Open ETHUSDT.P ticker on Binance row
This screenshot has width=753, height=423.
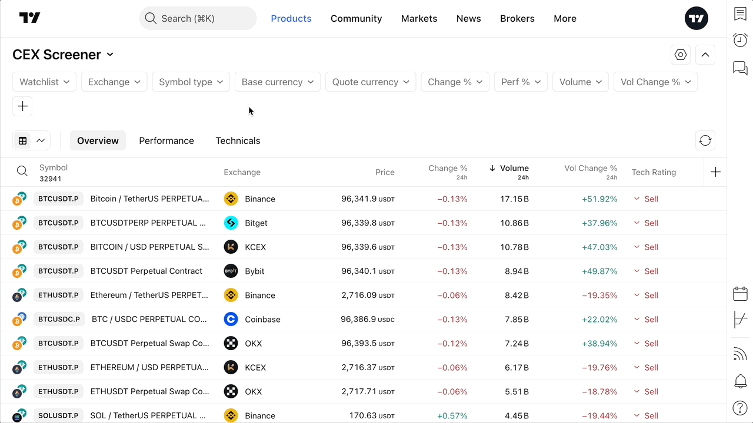coord(58,295)
